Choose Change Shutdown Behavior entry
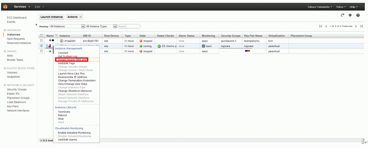 point(75,91)
